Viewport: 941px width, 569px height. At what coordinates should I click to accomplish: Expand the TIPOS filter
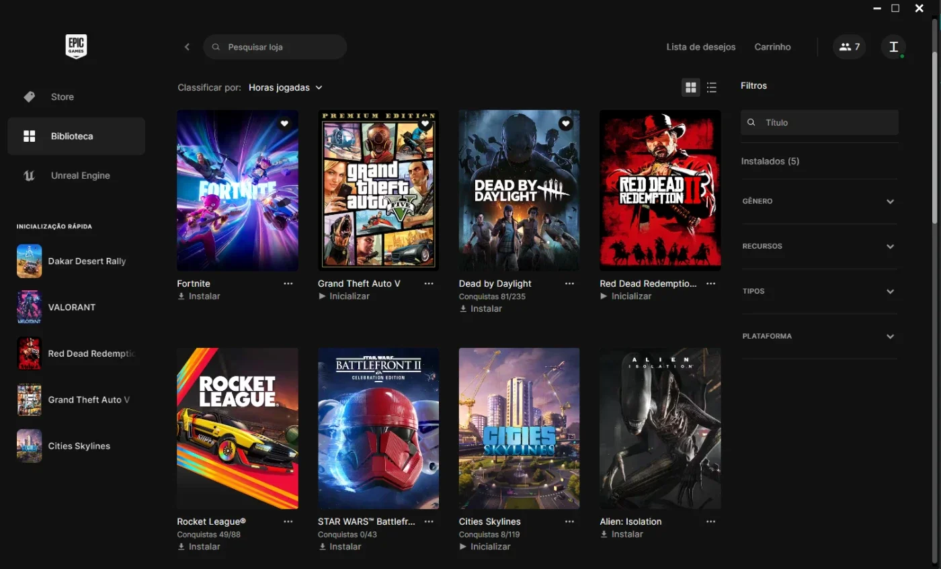(x=819, y=292)
